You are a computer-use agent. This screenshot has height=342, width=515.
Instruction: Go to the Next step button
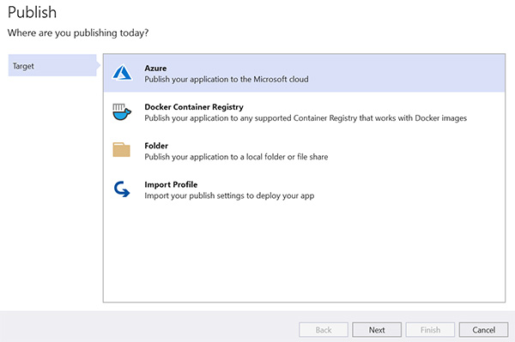[x=377, y=329]
